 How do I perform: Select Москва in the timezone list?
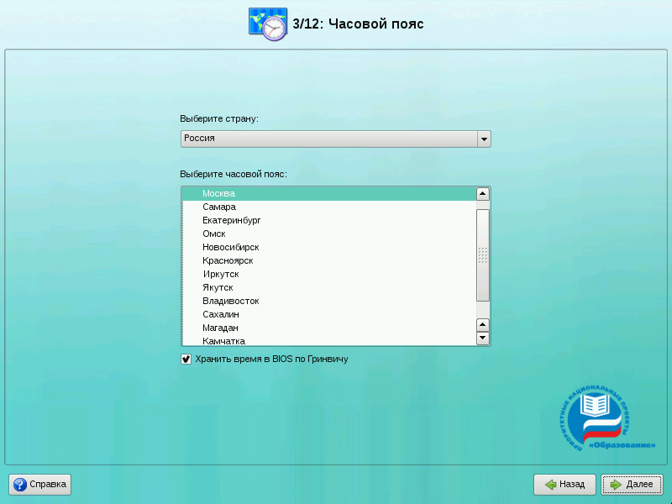(x=218, y=193)
